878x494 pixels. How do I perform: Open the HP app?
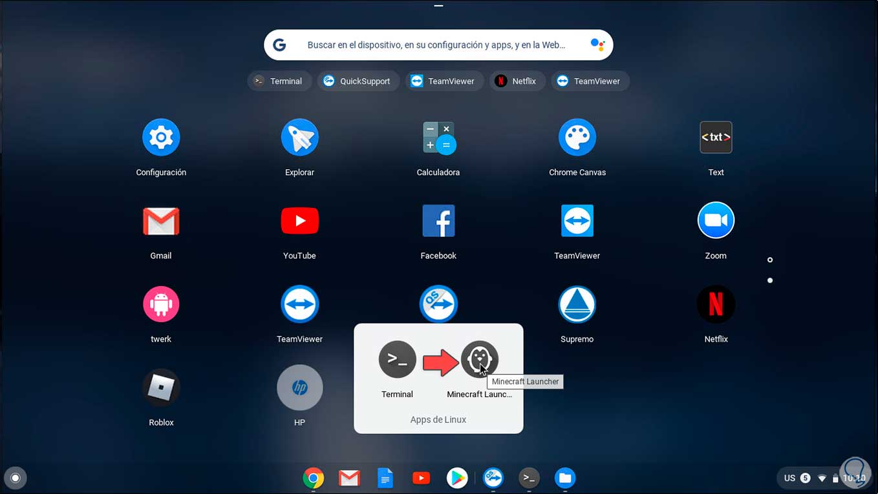point(300,387)
